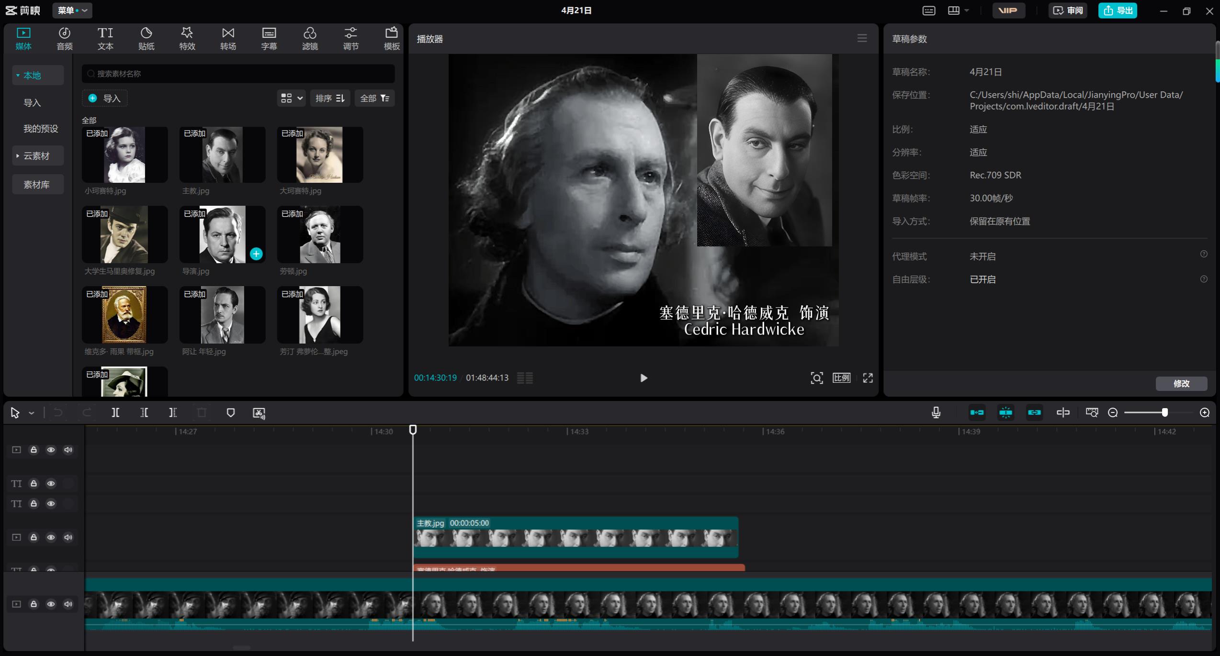Lock the bottom main video track
This screenshot has width=1220, height=656.
(x=34, y=604)
